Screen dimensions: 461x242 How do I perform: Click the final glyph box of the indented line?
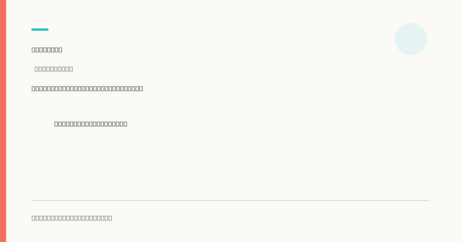[125, 124]
